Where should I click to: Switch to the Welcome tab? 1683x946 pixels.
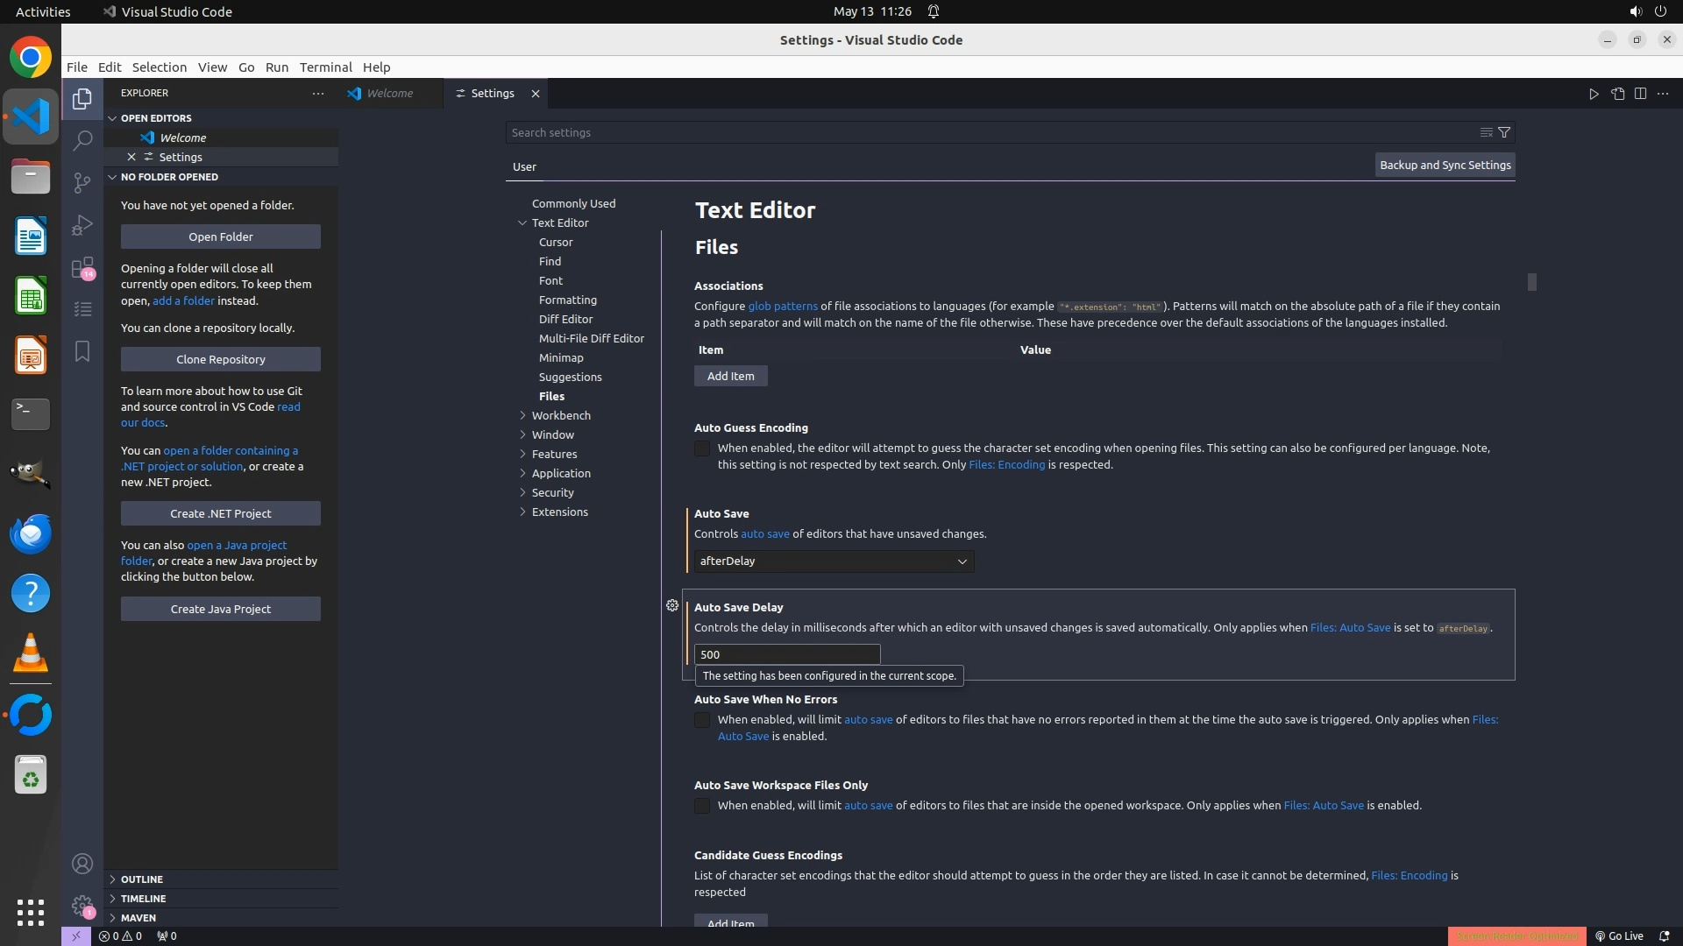389,94
